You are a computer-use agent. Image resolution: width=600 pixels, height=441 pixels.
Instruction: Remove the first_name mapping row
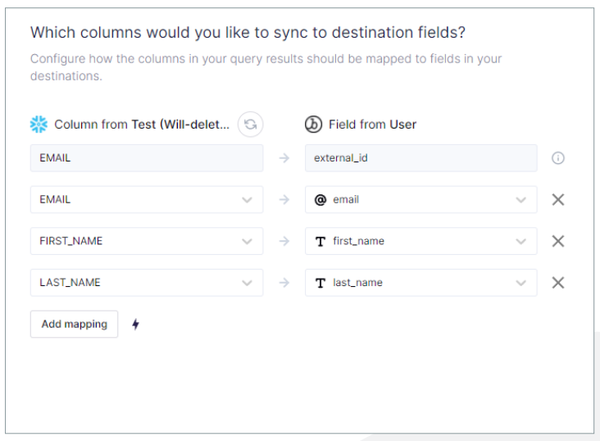[558, 241]
